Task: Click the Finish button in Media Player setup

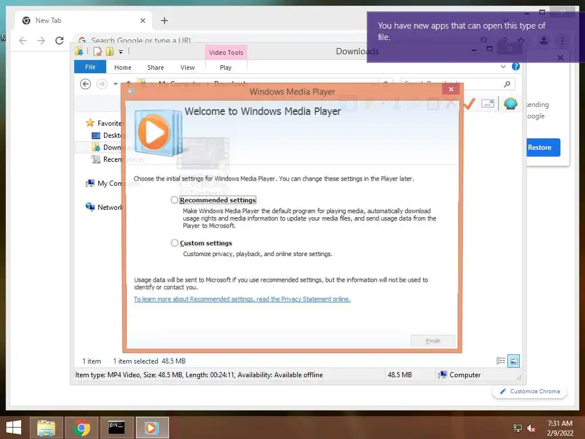Action: (x=433, y=341)
